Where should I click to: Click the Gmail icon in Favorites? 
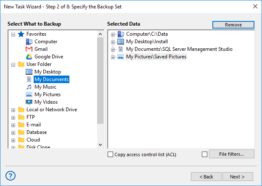(x=29, y=49)
